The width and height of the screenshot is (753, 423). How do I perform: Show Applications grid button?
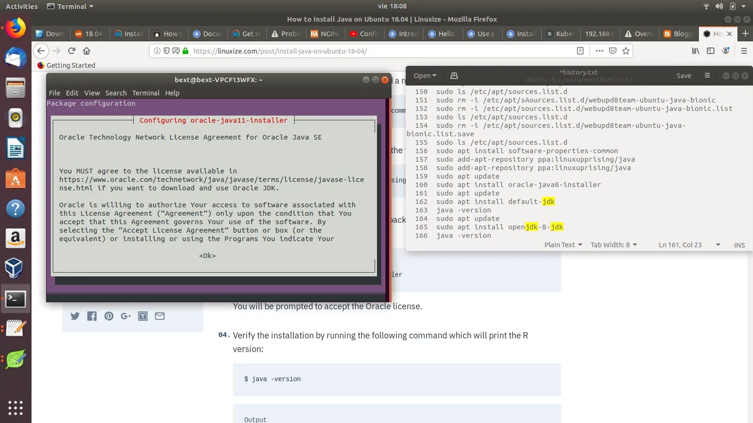(x=16, y=407)
